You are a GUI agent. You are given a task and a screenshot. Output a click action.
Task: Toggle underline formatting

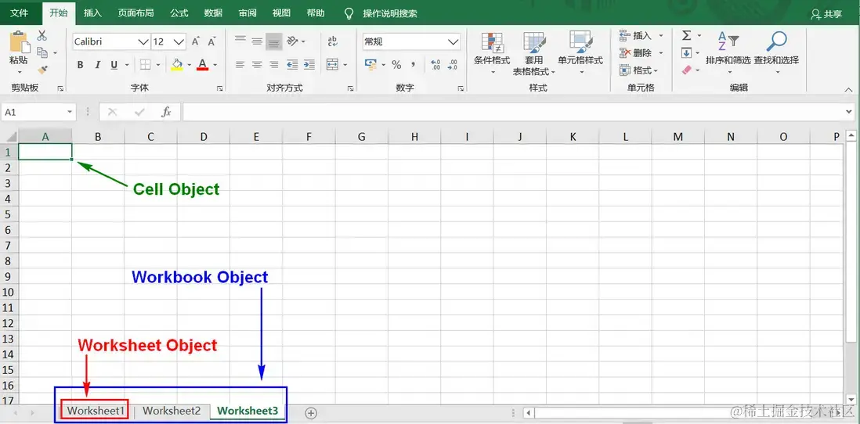[114, 65]
